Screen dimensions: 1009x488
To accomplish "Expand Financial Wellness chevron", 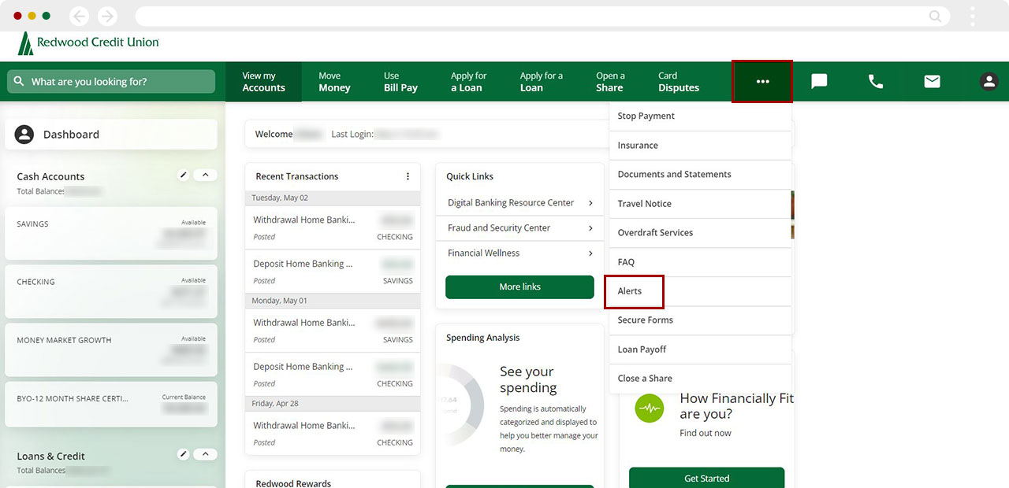I will [590, 253].
